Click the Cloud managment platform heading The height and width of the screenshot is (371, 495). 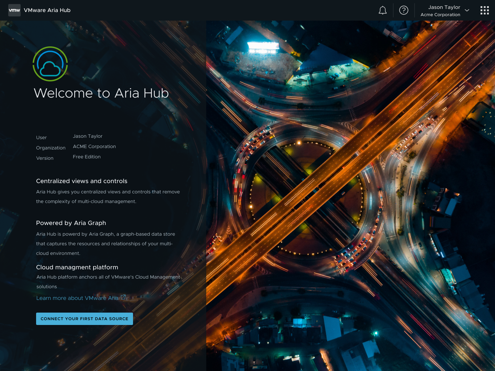[77, 267]
